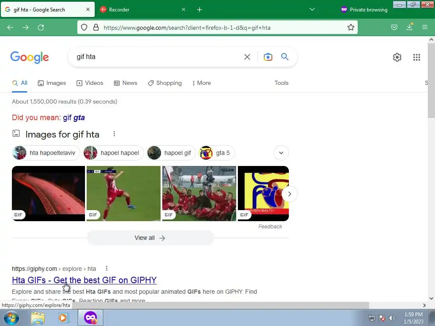Close the Recorder tab
435x326 pixels.
[184, 9]
